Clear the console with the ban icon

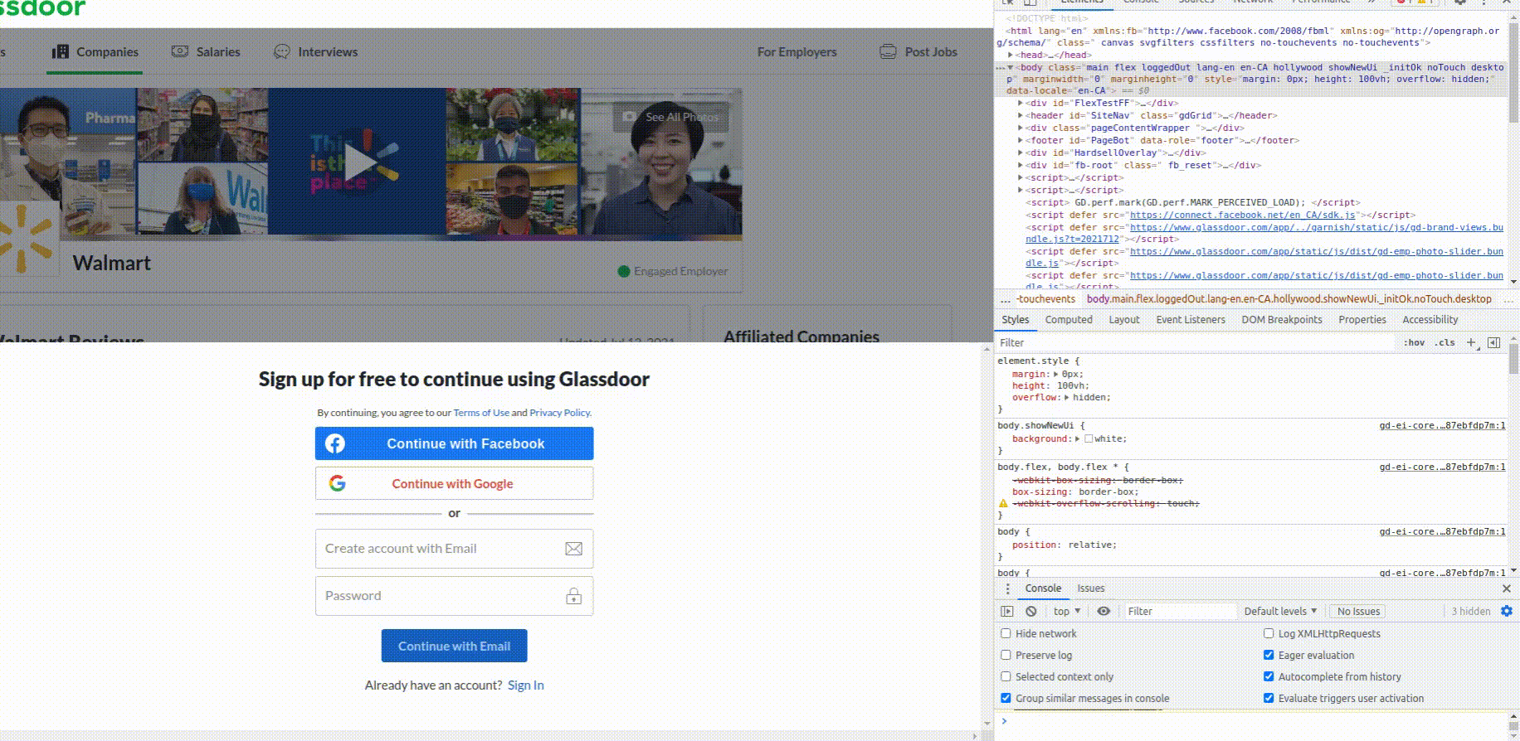tap(1031, 611)
